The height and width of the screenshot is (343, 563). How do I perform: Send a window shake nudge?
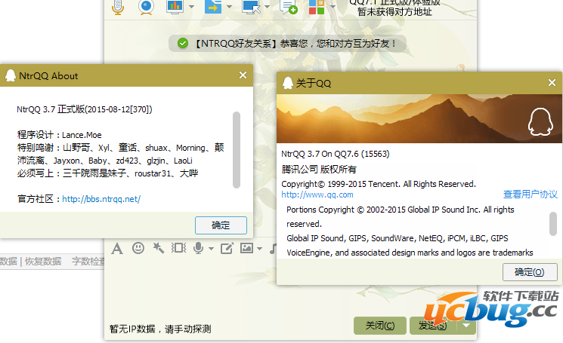179,247
